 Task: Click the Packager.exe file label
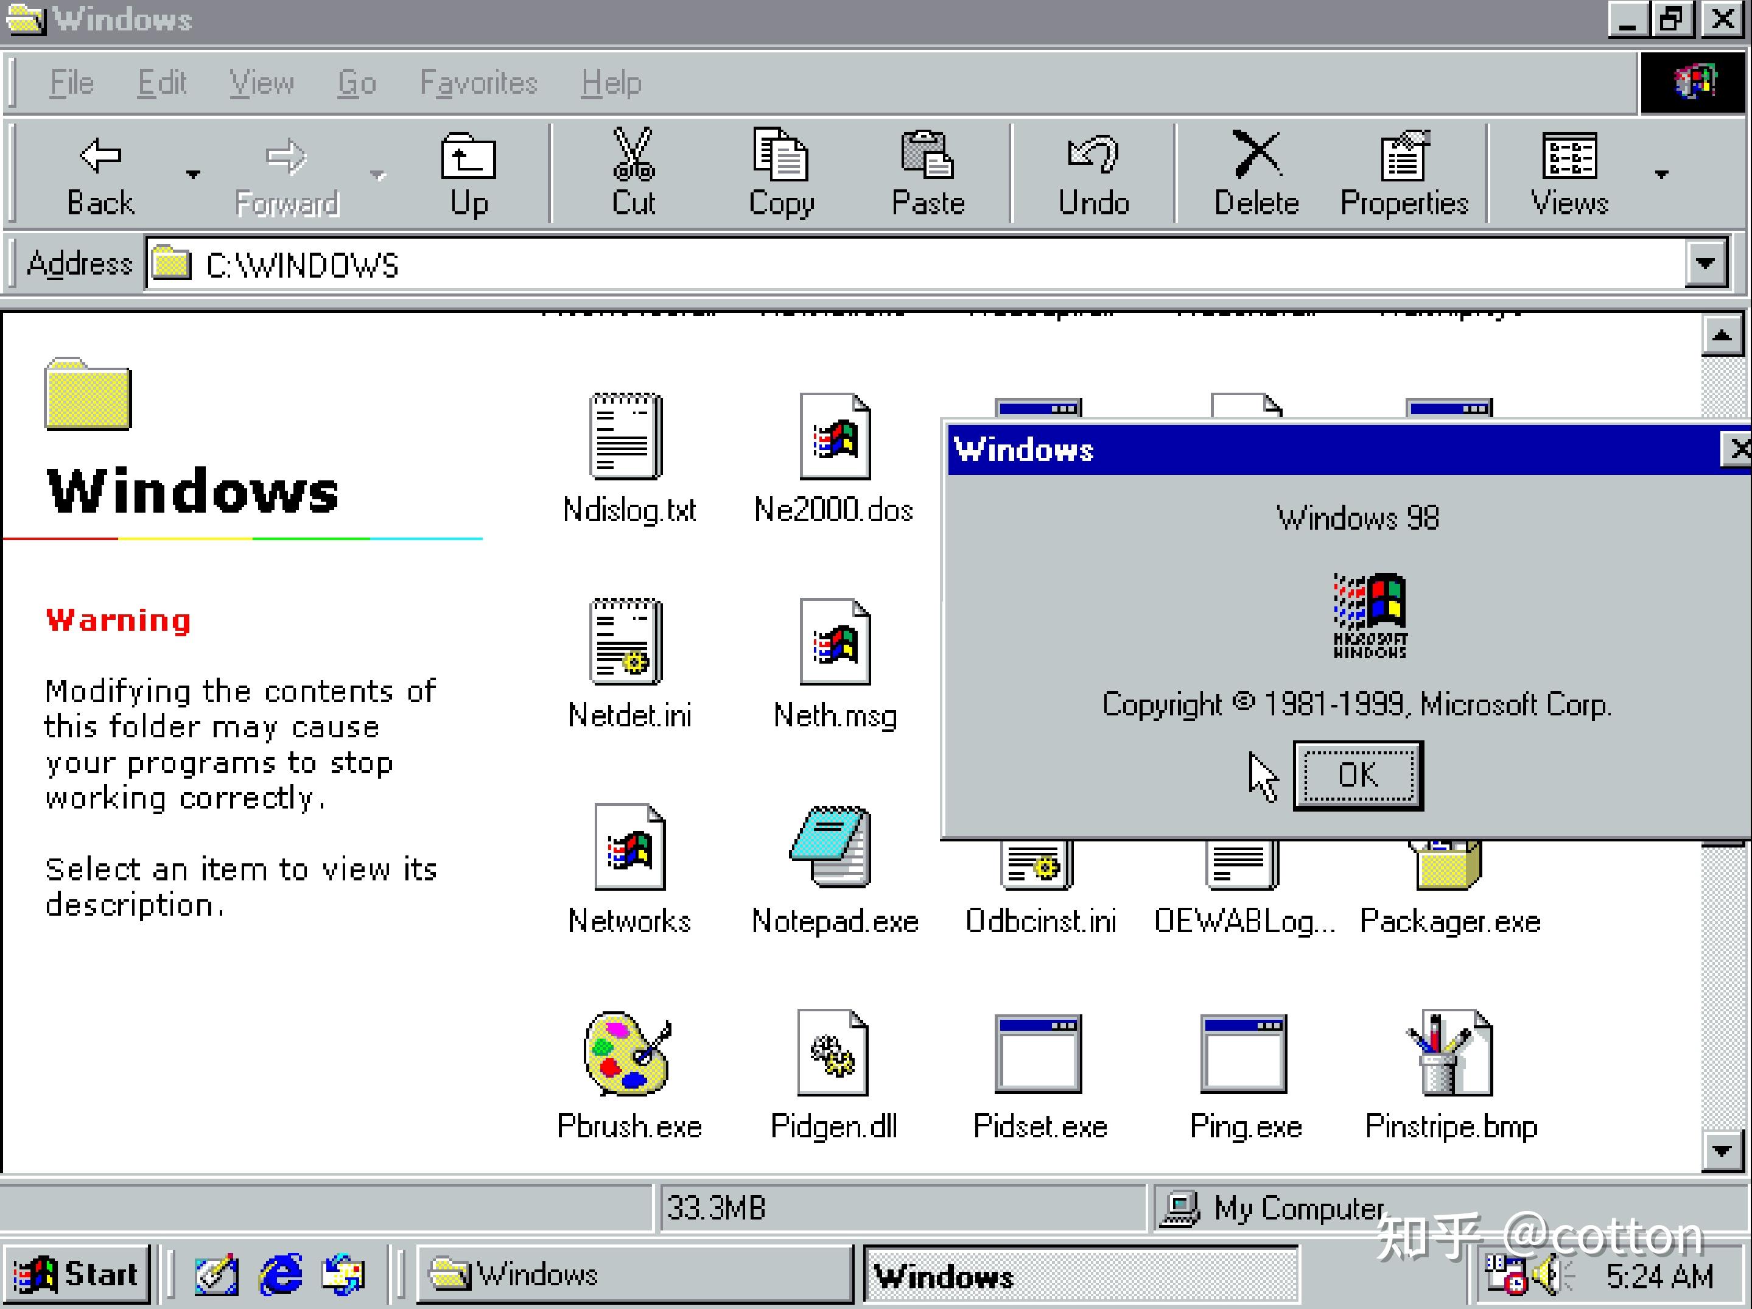click(x=1449, y=922)
